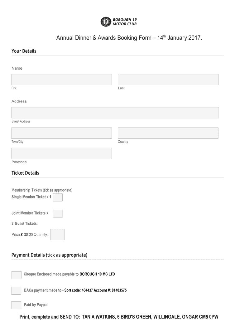Click the Ticket Details section heading
The image size is (240, 320).
point(25,173)
